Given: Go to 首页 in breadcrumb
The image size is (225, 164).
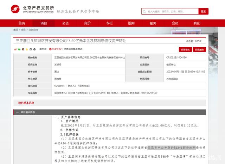Looking at the screenshot, I should [x=15, y=30].
